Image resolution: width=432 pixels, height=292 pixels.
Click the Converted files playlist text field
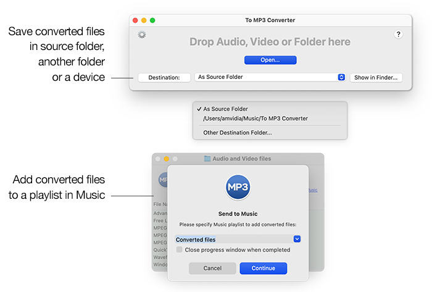point(234,240)
